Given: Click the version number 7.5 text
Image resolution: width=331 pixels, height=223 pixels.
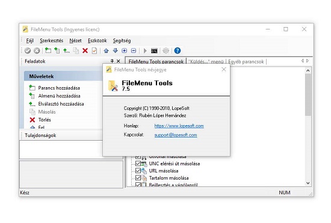Looking at the screenshot, I should 126,89.
